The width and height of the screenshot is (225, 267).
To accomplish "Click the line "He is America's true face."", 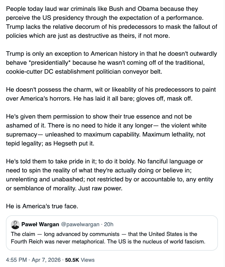I will pos(42,205).
